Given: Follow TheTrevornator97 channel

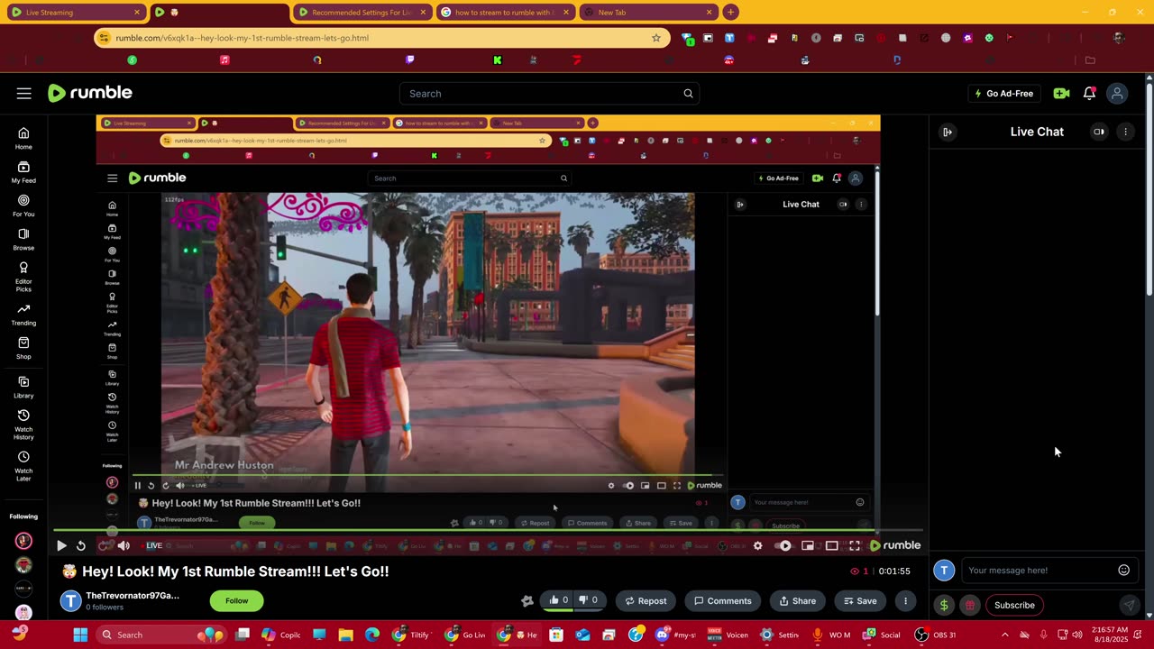Looking at the screenshot, I should coord(236,600).
